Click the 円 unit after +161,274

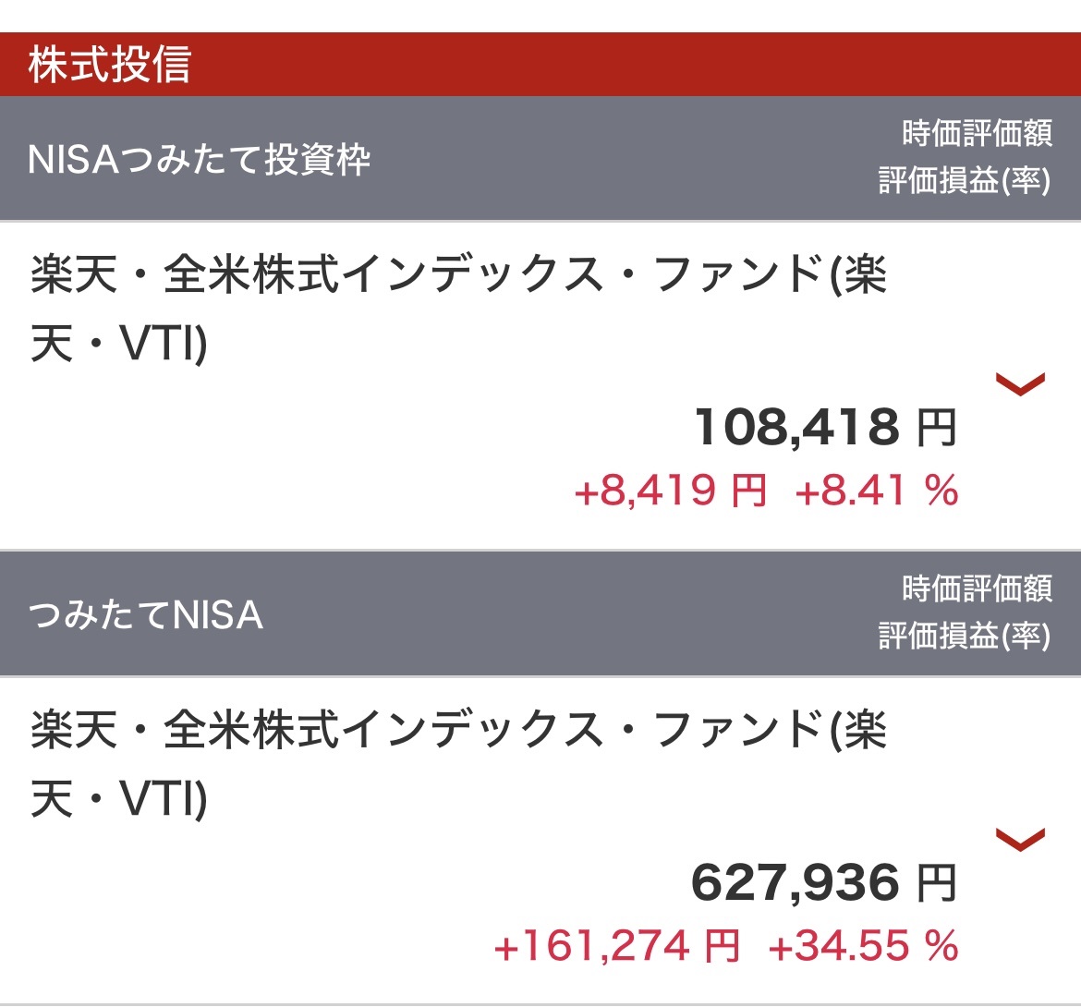[722, 945]
